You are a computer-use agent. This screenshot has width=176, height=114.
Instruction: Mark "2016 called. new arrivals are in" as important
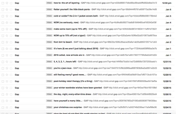[11, 55]
